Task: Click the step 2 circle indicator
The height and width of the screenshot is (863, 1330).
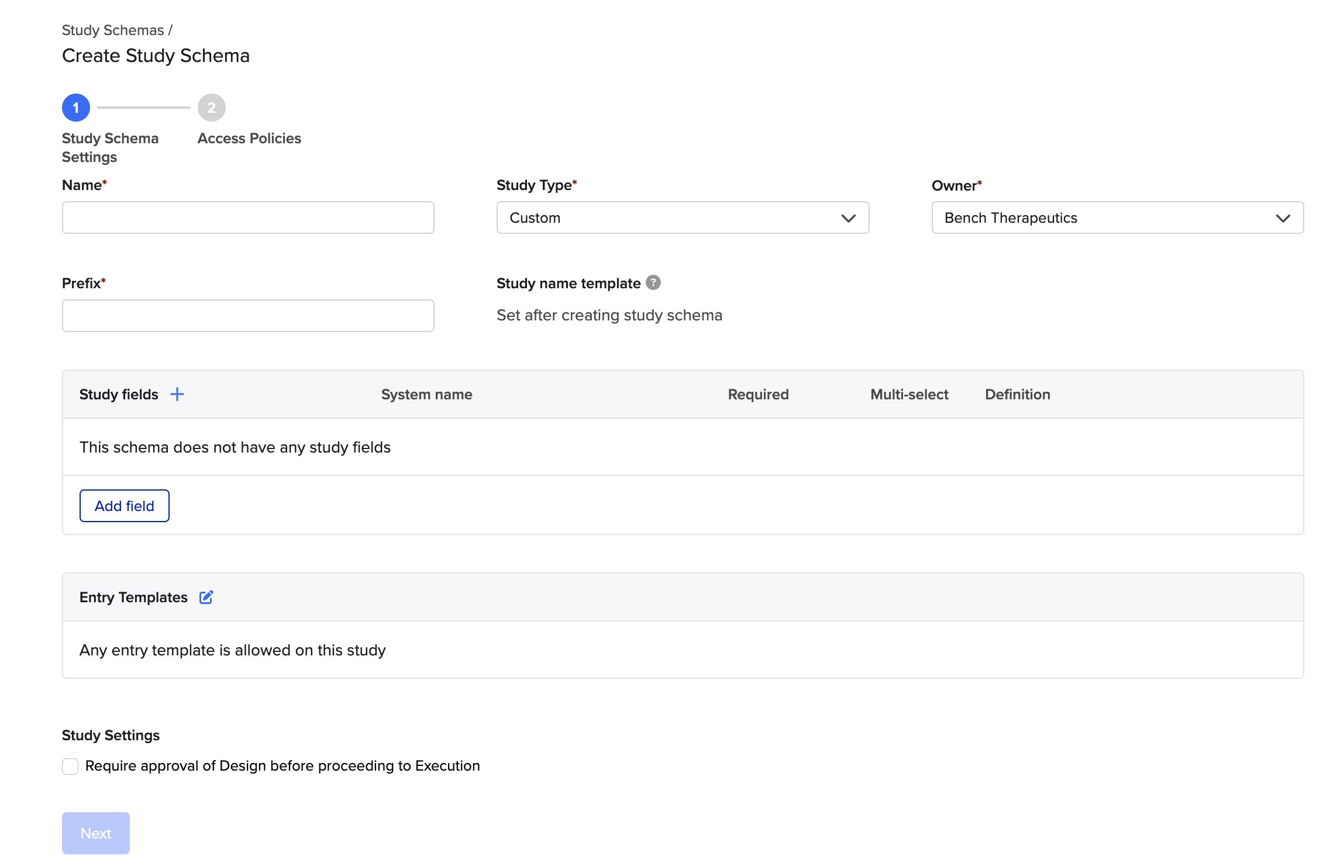Action: (211, 108)
